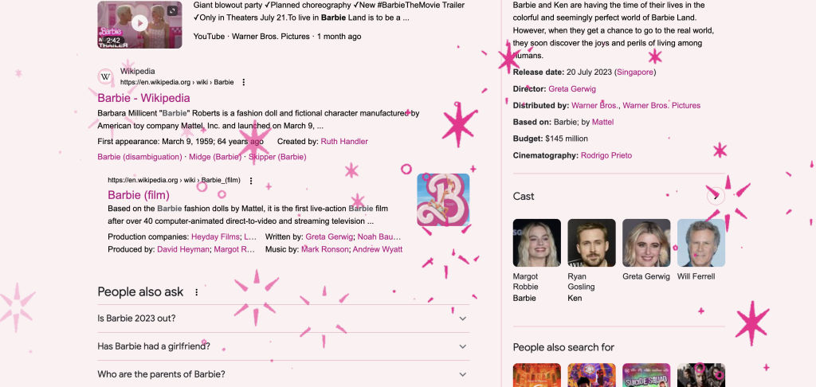Screen dimensions: 816x387
Task: Select Will Ferrell cast photo
Action: 701,243
